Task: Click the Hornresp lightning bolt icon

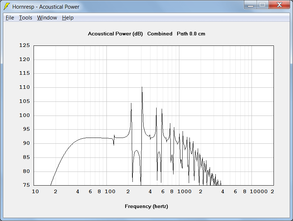Action: pos(6,6)
